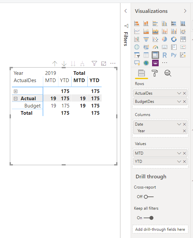Collapse the Visualizations pane
The image size is (193, 238).
[185, 11]
